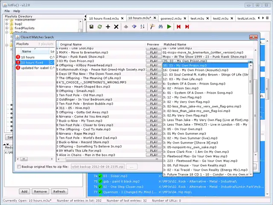273x205 pixels.
Task: Close the test.m3u tab
Action: coord(208,18)
